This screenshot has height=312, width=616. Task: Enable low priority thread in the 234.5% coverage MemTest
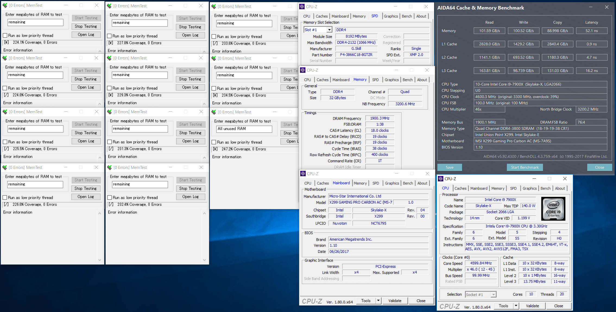click(214, 89)
